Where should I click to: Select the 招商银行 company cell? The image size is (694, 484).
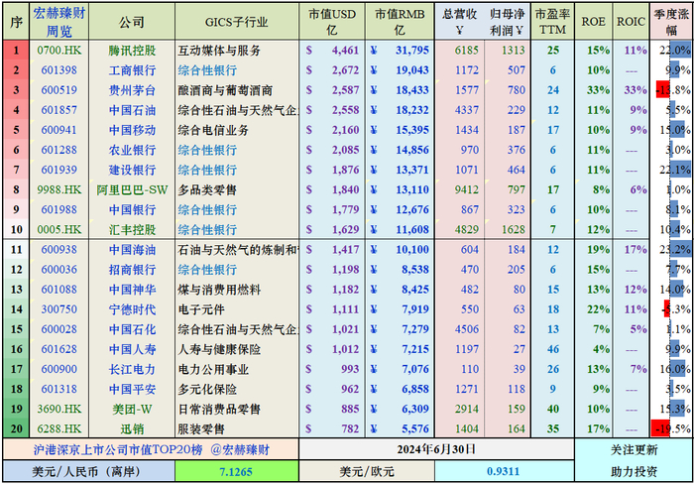click(132, 270)
